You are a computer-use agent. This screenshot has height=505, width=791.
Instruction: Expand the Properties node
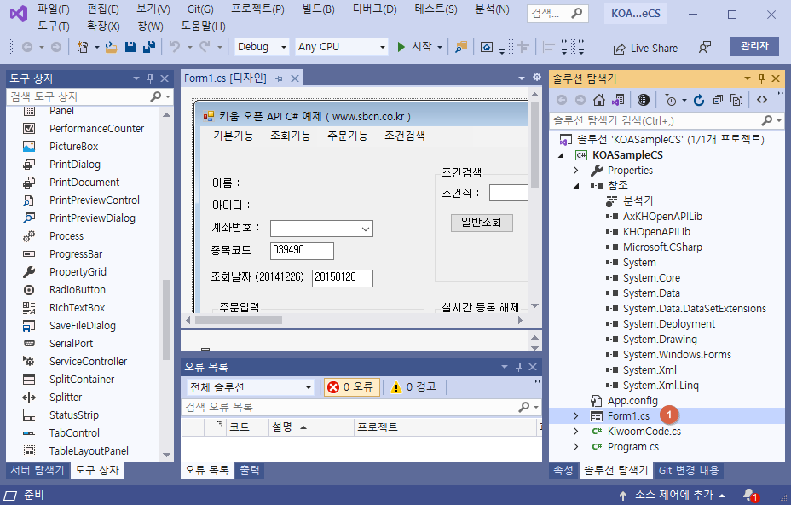coord(575,171)
